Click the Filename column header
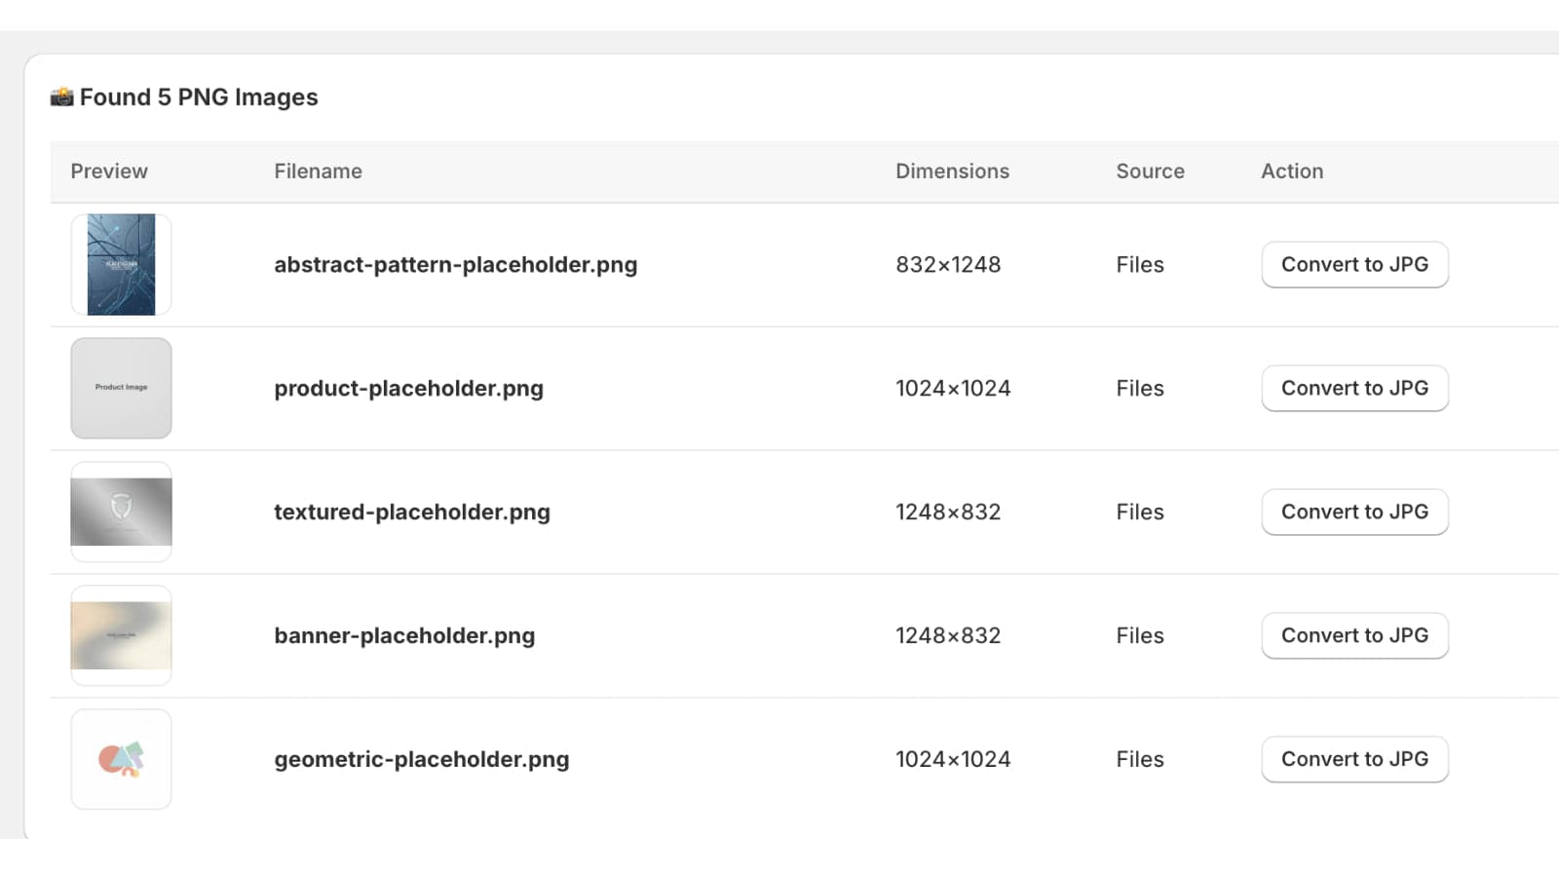 pyautogui.click(x=318, y=172)
